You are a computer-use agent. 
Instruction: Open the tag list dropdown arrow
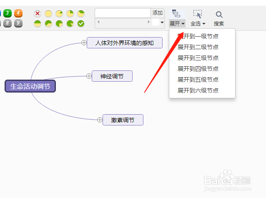(162, 22)
